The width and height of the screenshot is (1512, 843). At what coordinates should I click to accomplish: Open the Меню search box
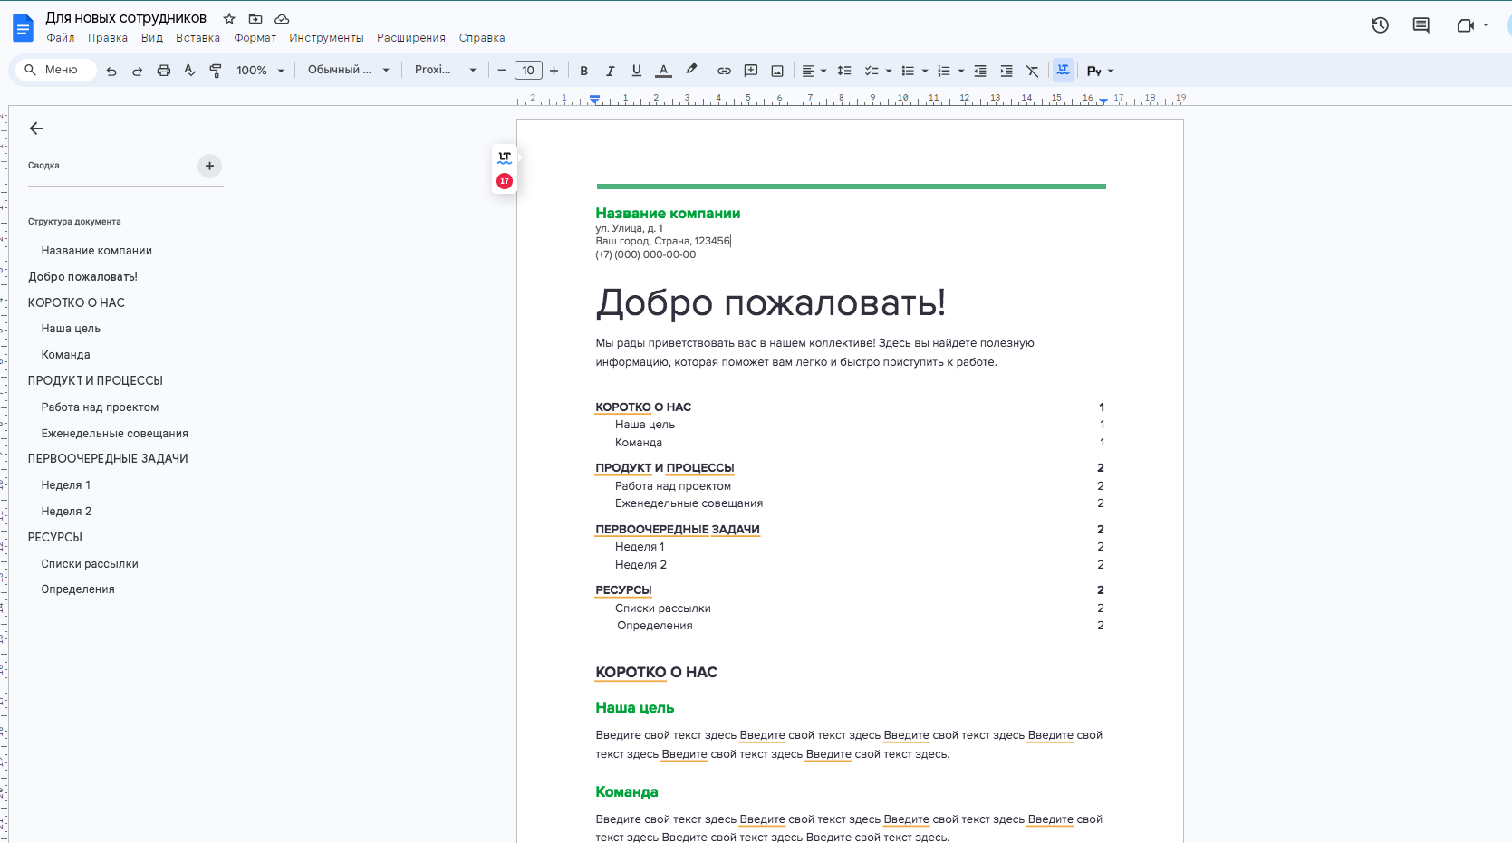(x=55, y=70)
